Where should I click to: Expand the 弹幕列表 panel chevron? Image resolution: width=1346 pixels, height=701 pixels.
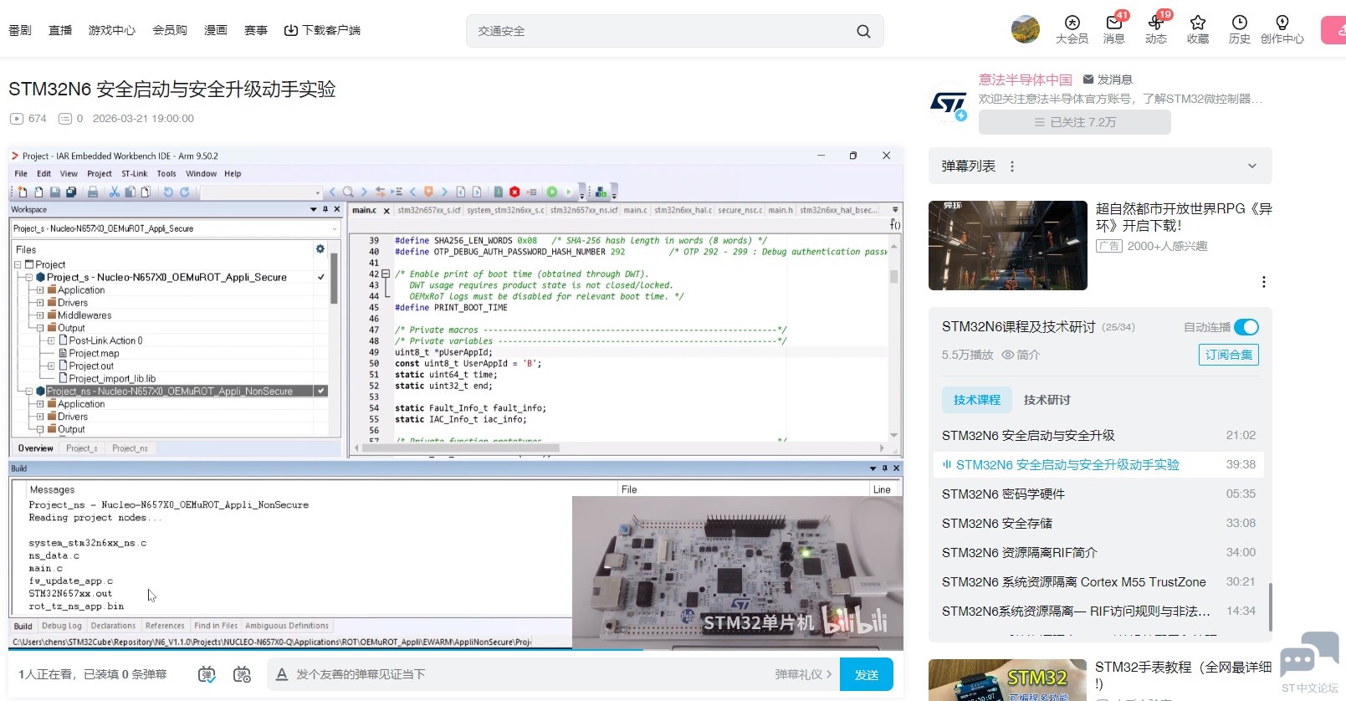[1252, 166]
